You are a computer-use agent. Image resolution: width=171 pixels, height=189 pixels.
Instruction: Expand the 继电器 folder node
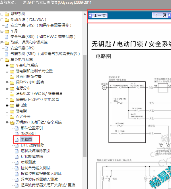7,111
